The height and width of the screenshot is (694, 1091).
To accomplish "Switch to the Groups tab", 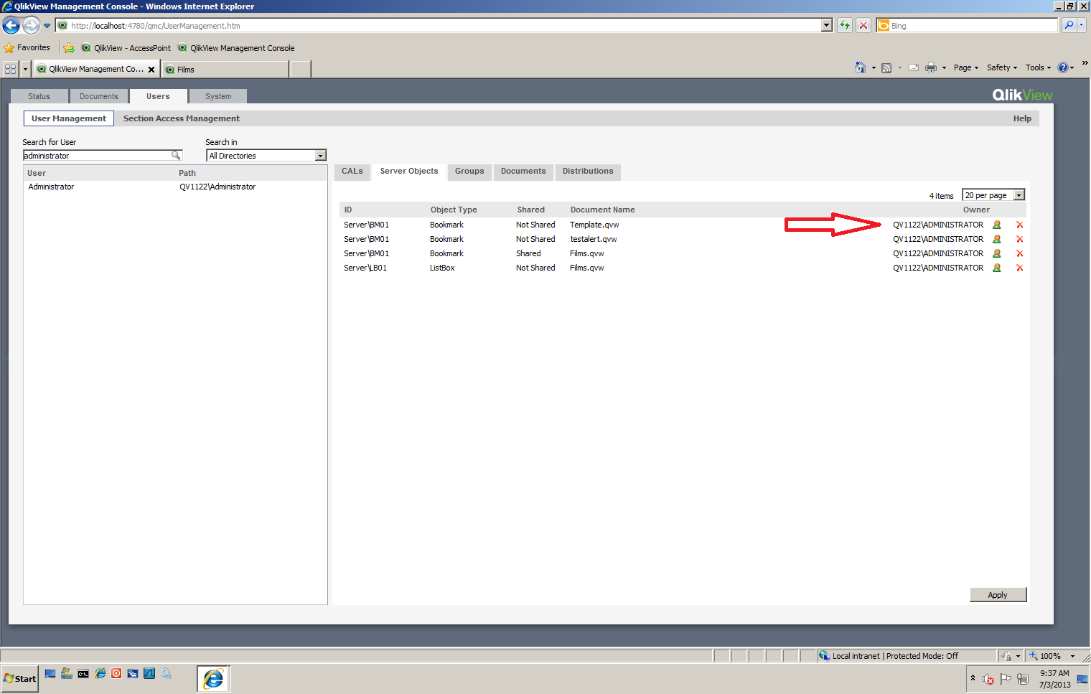I will pyautogui.click(x=469, y=172).
